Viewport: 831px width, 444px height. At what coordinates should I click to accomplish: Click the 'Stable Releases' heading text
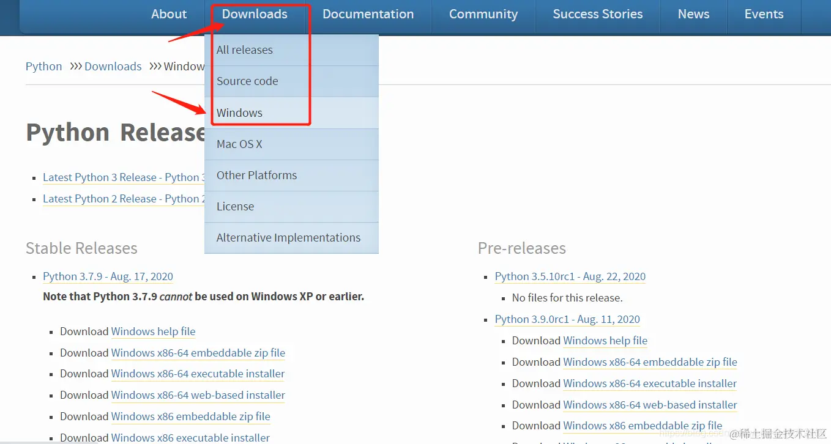pos(81,248)
